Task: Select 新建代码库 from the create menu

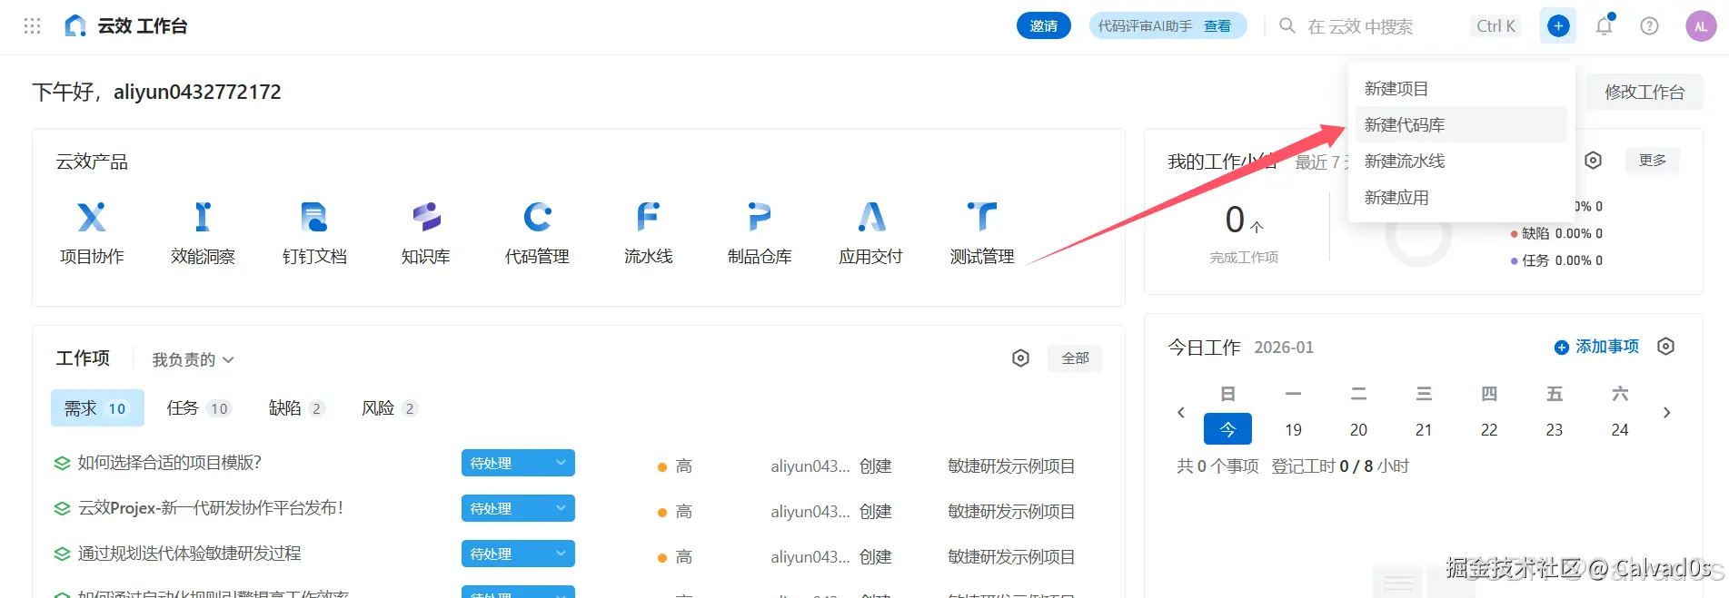Action: (1461, 124)
